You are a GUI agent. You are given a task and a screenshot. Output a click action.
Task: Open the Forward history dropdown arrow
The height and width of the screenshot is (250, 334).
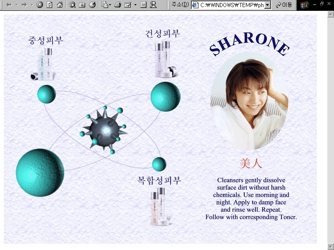32,5
